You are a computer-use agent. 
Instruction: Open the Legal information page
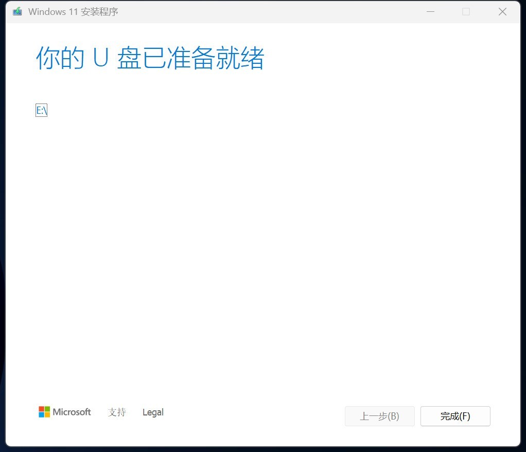pyautogui.click(x=153, y=412)
